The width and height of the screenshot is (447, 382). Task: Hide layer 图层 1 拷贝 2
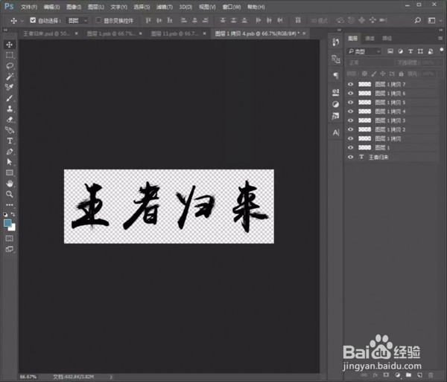pyautogui.click(x=351, y=129)
